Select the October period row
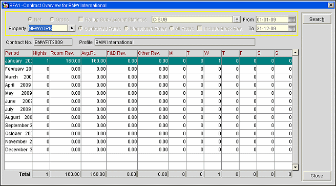336x186 pixels. pos(148,134)
